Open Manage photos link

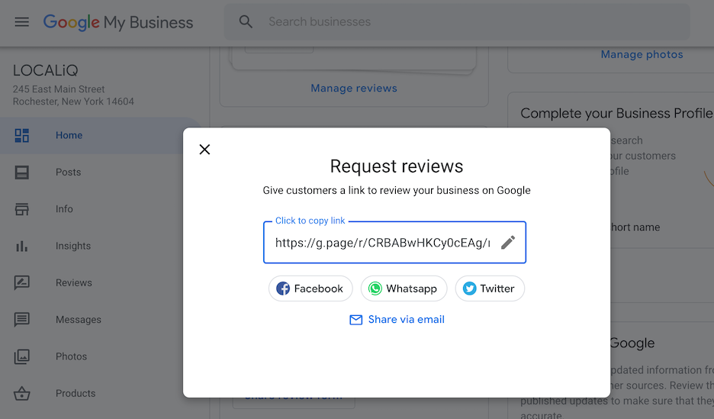[x=642, y=54]
